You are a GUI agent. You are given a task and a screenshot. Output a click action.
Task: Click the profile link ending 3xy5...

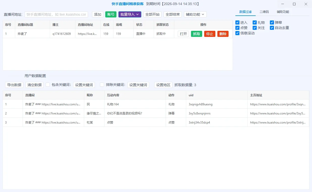(x=278, y=113)
